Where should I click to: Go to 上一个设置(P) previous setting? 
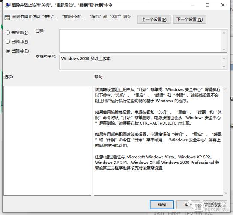coord(154,19)
